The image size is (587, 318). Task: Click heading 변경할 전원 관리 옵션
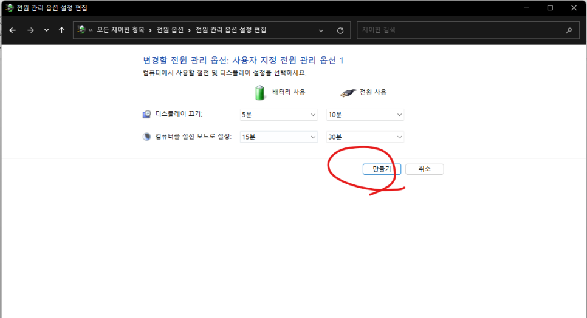(243, 60)
